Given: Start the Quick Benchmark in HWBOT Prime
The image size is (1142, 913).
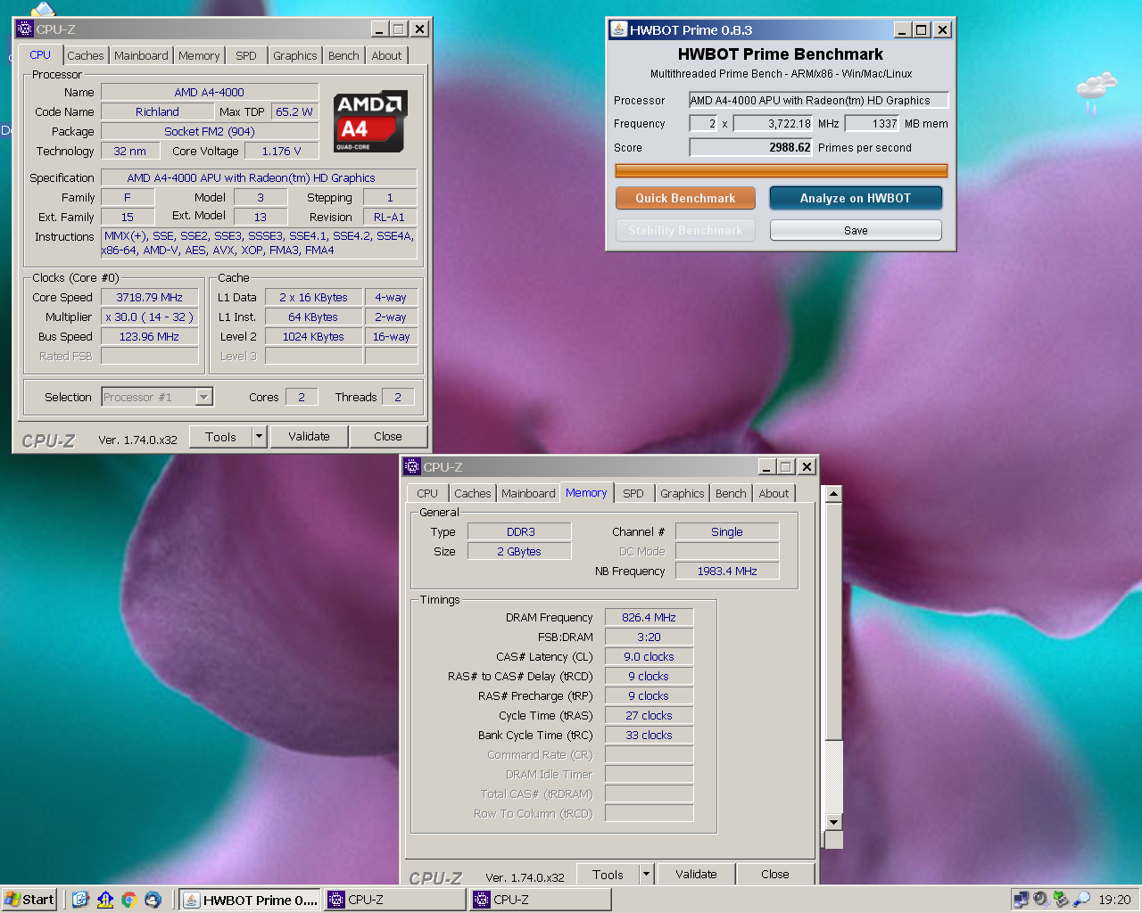Looking at the screenshot, I should pos(685,198).
